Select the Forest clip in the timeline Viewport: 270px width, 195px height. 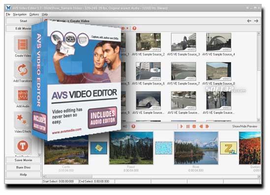click(x=131, y=148)
